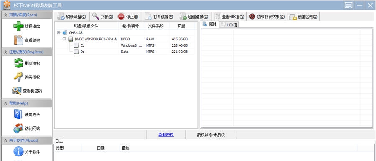Sort by 磁盘/镜像文件 column header
This screenshot has height=161, width=376.
[86, 26]
